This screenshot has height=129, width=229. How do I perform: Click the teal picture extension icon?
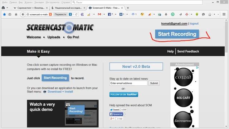(x=160, y=14)
